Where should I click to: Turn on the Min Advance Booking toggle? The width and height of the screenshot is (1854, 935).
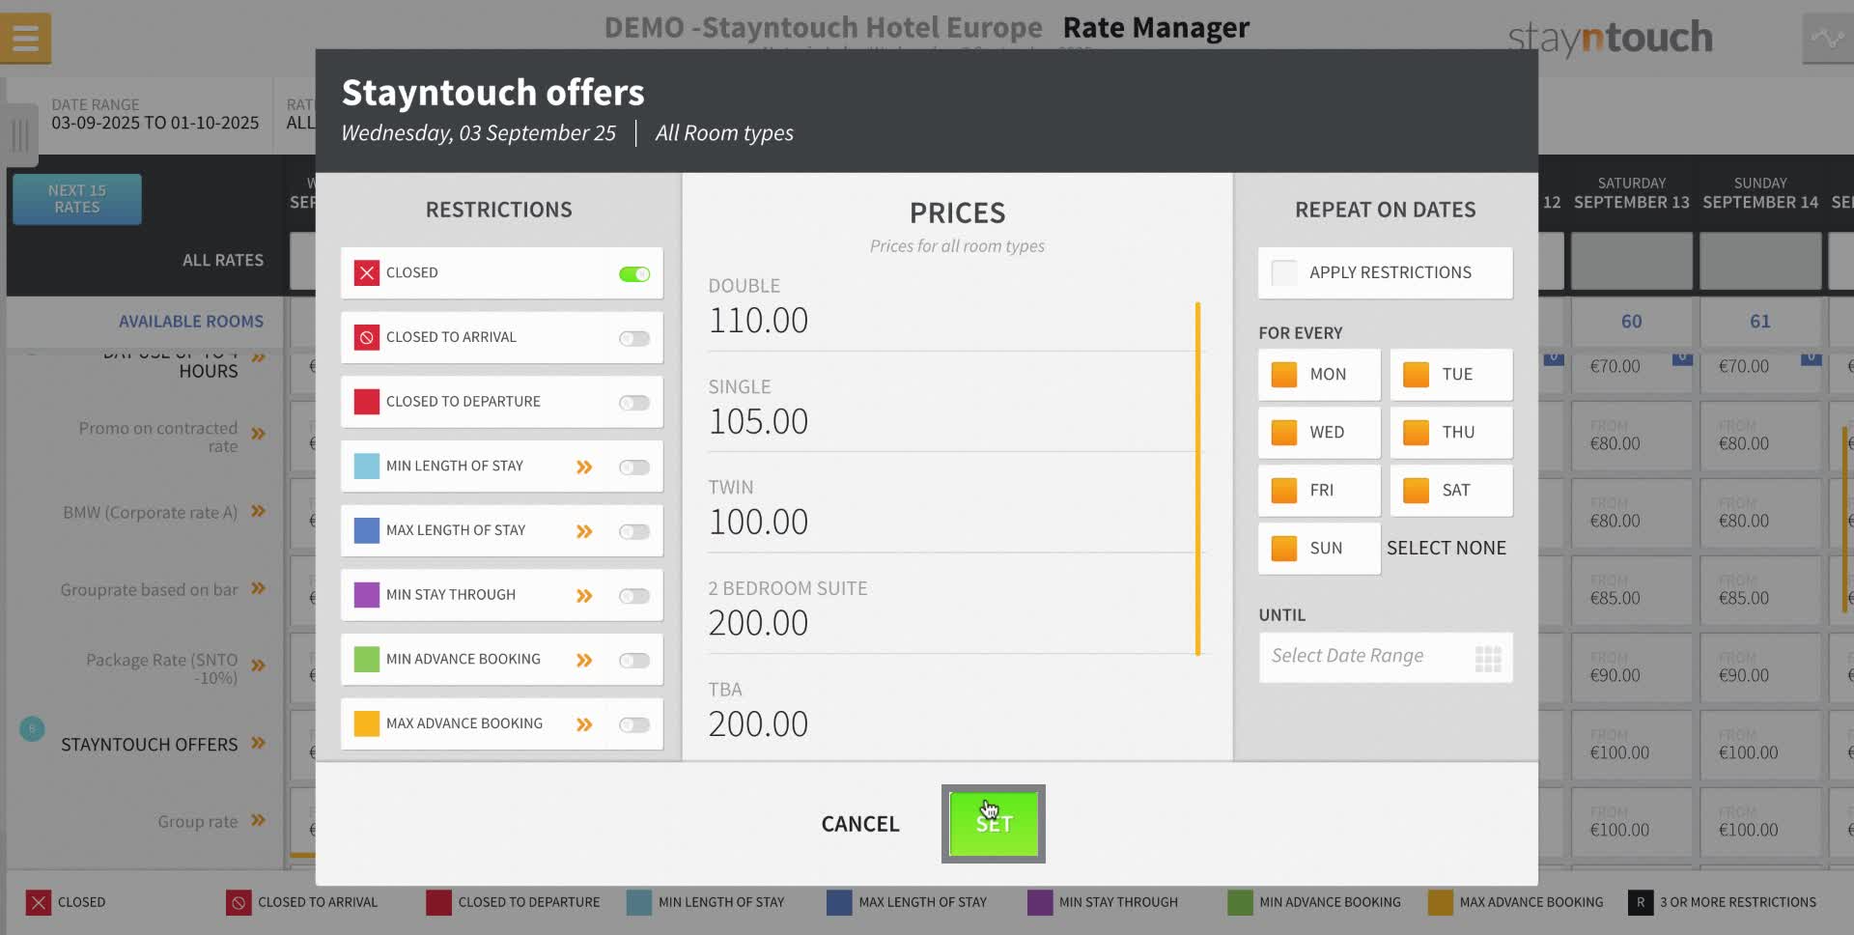point(634,661)
